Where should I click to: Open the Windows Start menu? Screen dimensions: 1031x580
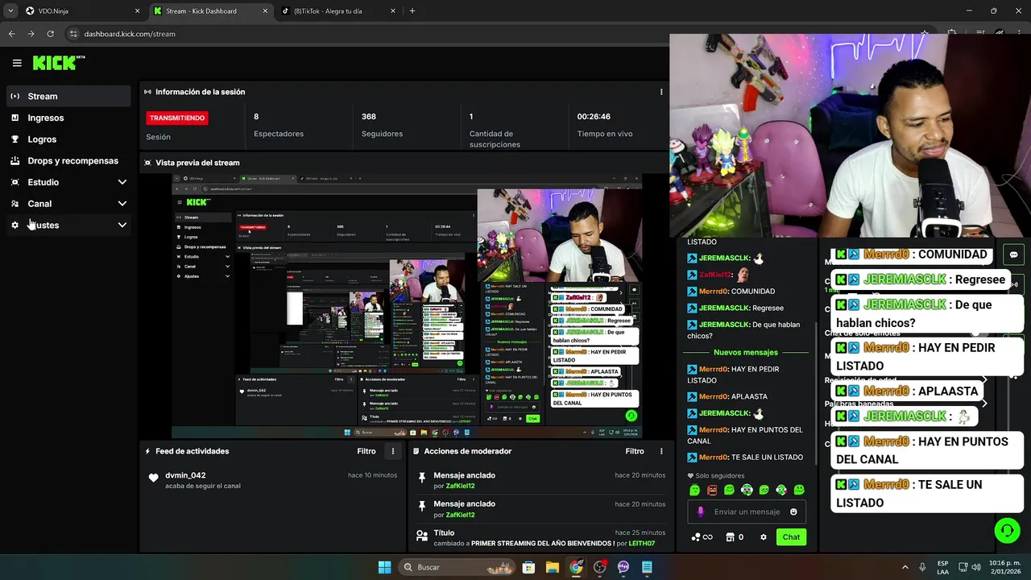[384, 567]
